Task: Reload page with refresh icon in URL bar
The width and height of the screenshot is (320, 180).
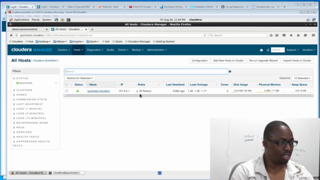Action: click(204, 35)
